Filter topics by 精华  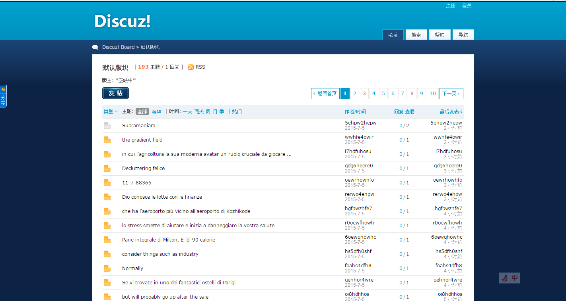(x=156, y=112)
